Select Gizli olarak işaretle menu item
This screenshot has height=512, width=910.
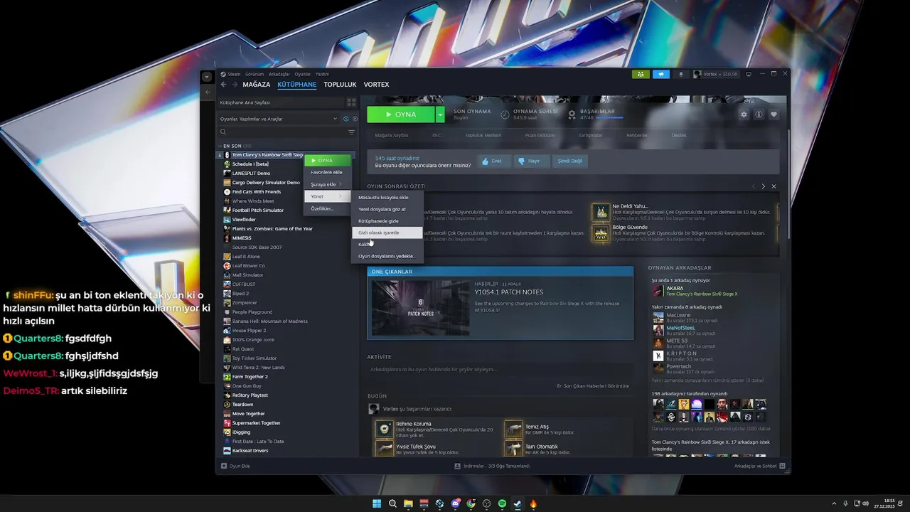point(387,233)
